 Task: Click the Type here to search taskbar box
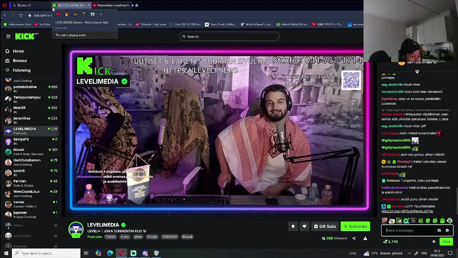coord(47,253)
